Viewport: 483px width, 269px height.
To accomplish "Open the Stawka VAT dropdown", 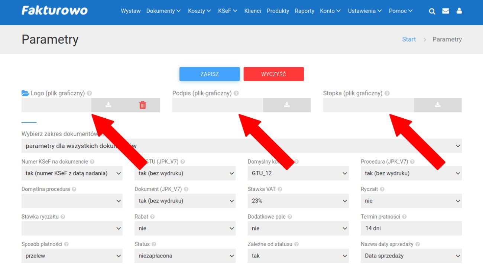I will click(298, 201).
